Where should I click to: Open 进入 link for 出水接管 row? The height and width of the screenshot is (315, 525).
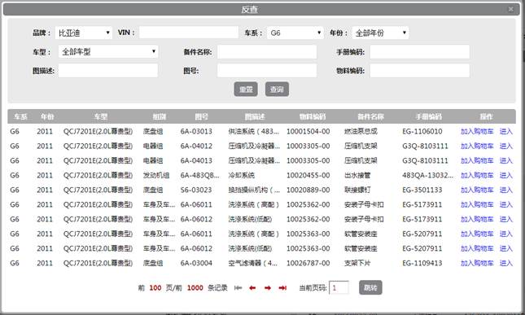point(506,176)
